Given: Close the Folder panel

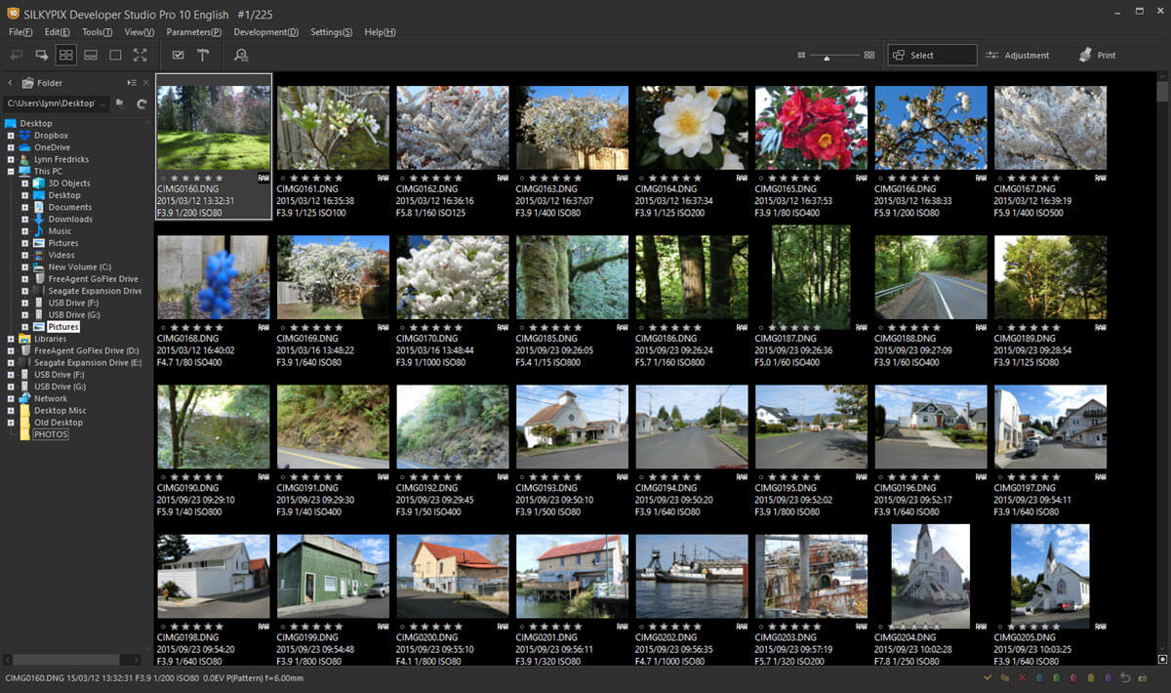Looking at the screenshot, I should (x=145, y=83).
